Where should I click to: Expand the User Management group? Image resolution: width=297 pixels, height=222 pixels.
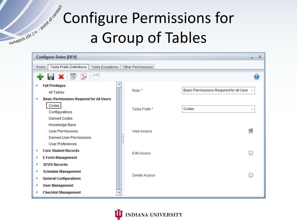click(x=37, y=185)
